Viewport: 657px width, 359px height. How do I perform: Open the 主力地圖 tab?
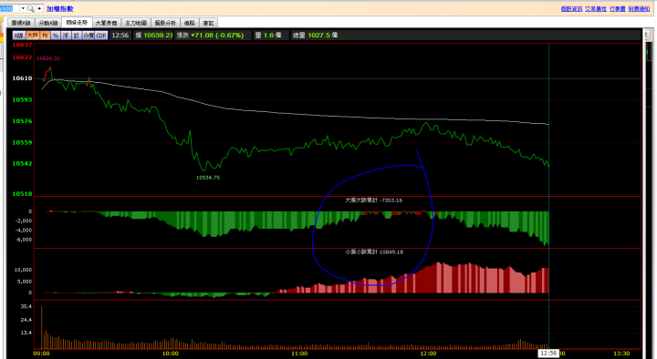pos(136,23)
